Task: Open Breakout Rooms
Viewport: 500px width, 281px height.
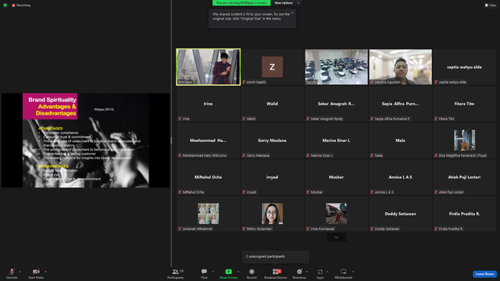Action: tap(276, 273)
